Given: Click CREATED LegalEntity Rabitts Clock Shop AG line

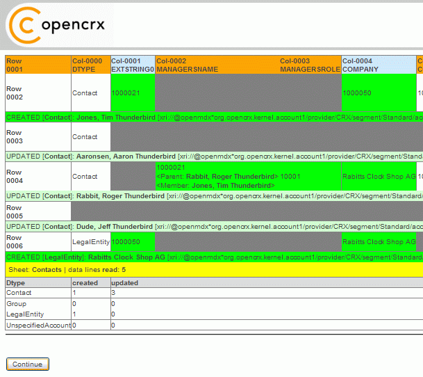Looking at the screenshot, I should (x=214, y=257).
